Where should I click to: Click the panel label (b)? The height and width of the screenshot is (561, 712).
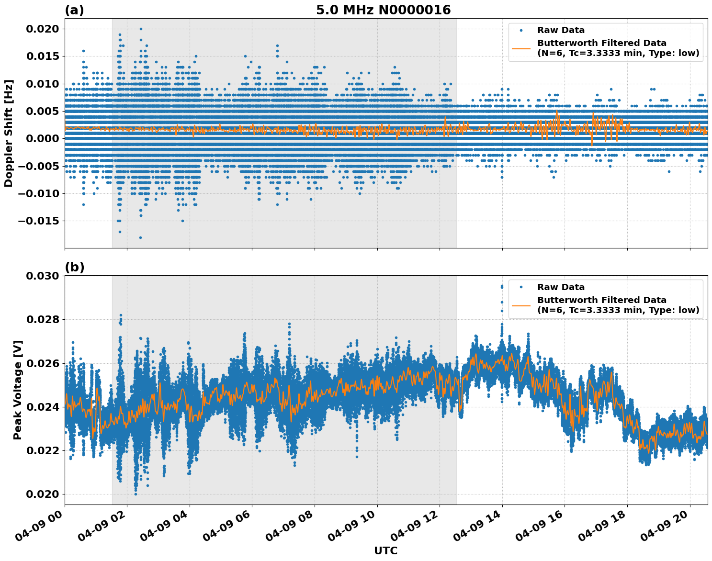pos(75,267)
